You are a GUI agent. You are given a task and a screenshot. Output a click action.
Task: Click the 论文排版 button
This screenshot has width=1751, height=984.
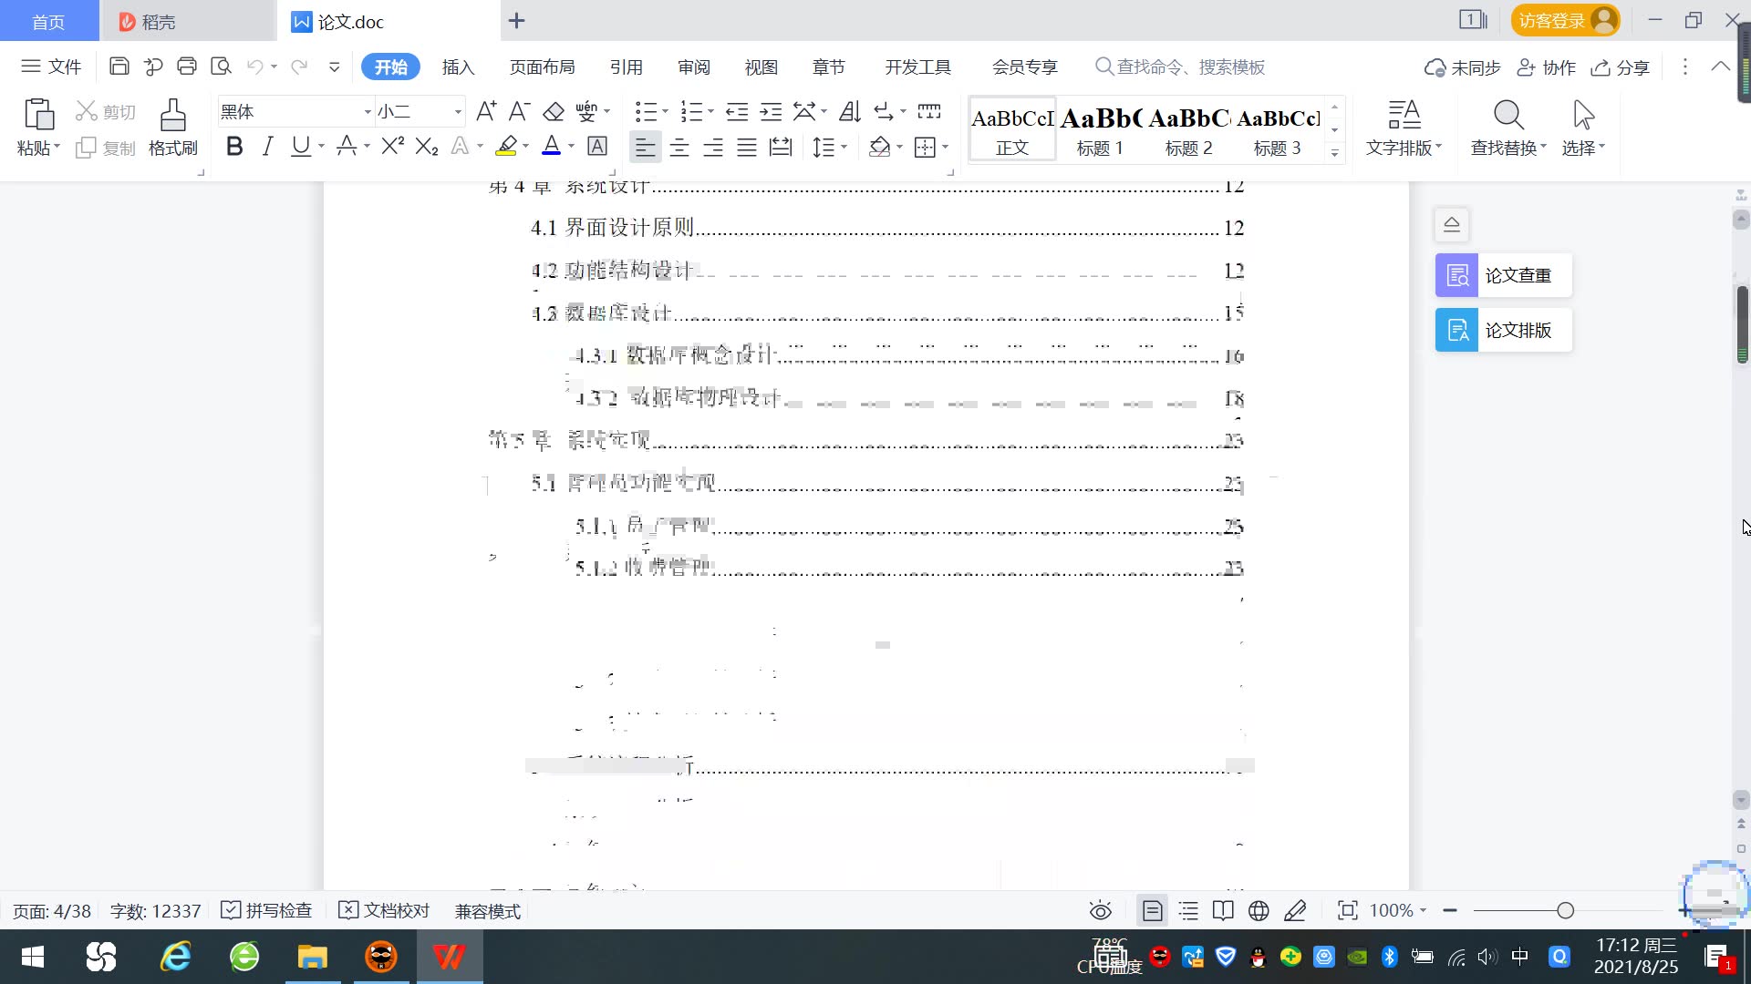pyautogui.click(x=1503, y=330)
